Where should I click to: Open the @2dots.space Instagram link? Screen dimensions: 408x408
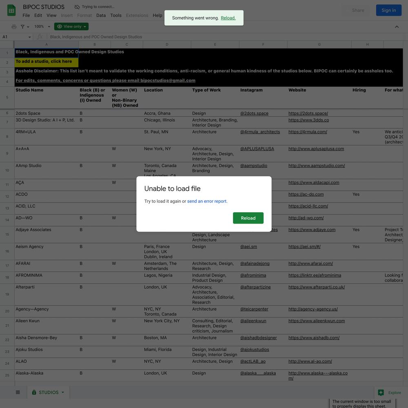pyautogui.click(x=254, y=113)
